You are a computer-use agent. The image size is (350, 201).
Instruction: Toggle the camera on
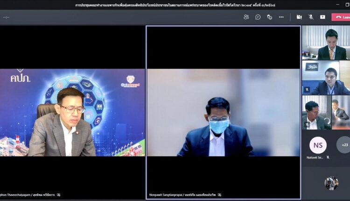tap(299, 17)
